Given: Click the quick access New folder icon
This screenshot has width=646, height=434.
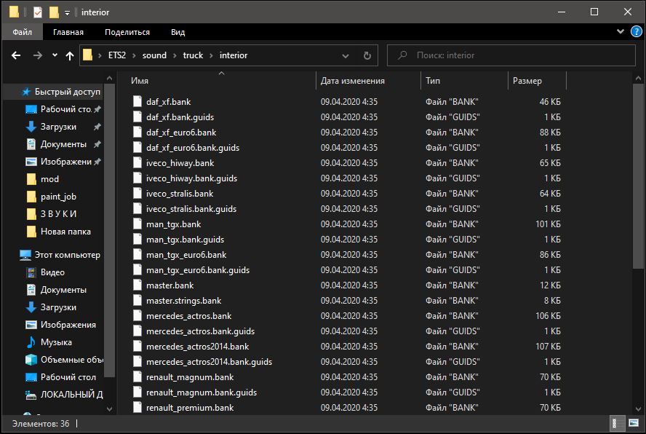Looking at the screenshot, I should point(54,12).
